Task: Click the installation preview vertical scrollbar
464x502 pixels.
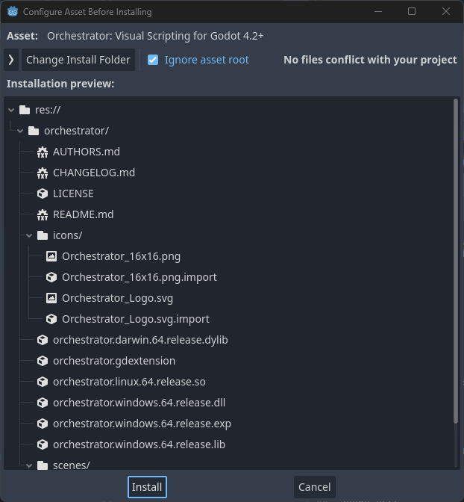Action: [456, 261]
